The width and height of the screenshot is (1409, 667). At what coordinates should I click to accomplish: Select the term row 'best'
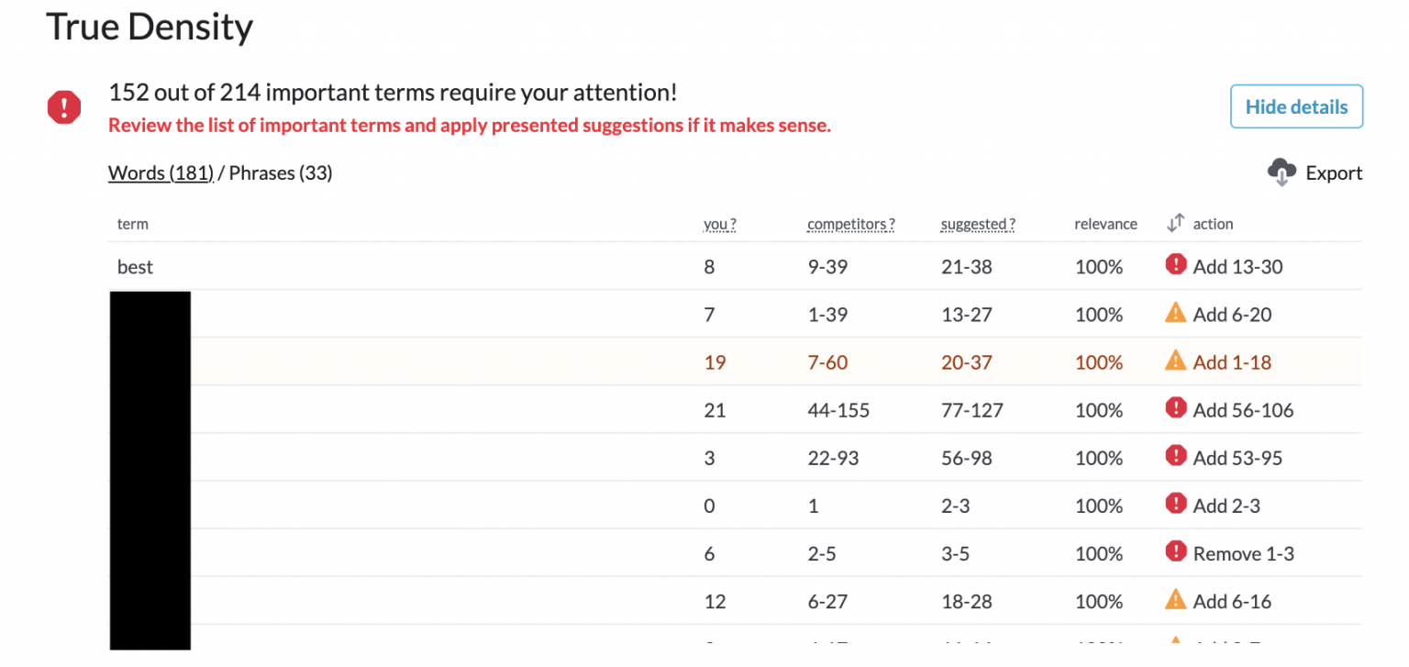[735, 267]
